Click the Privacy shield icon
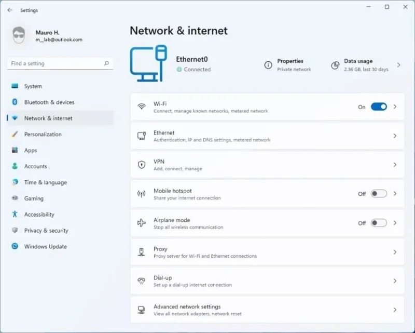Screen dimensions: 415x333 15,230
